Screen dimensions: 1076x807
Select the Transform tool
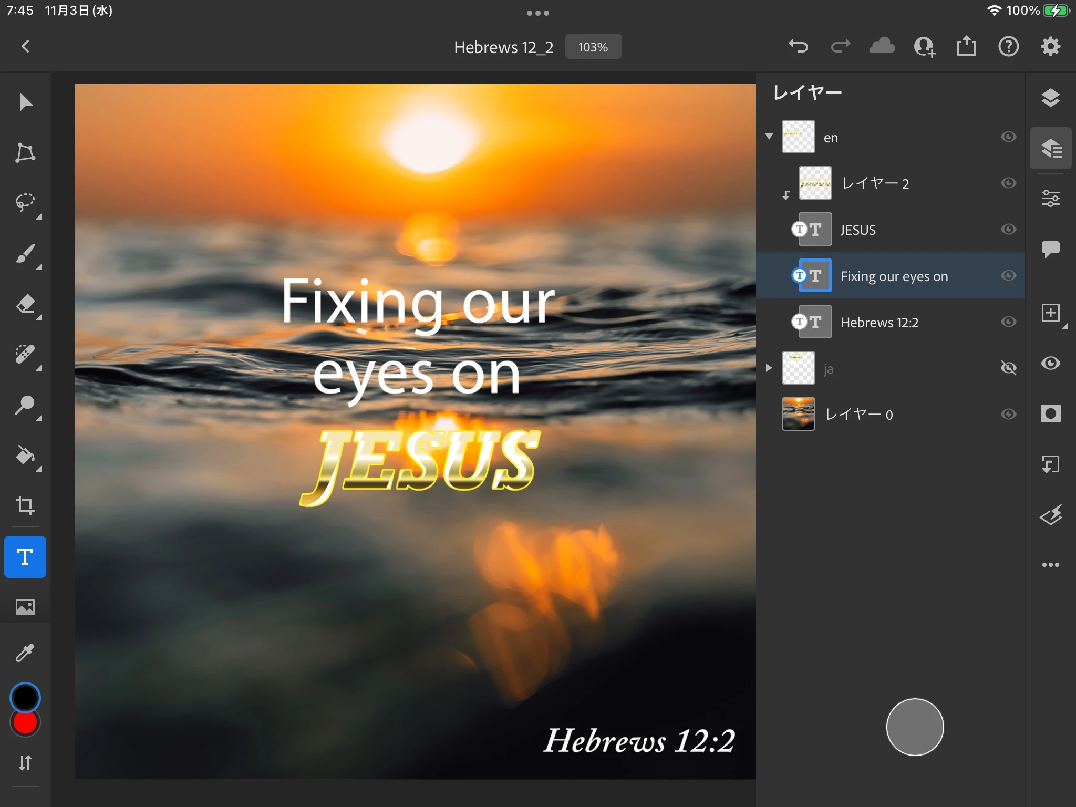tap(25, 153)
